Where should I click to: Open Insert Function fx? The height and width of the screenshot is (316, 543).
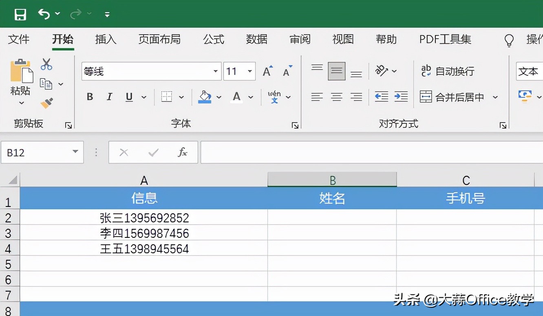183,153
